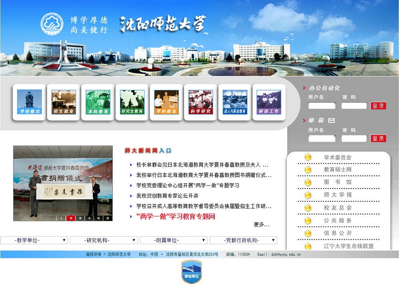Open the 学术委员会 sidebar link
Screen dimensions: 400x284
[x=338, y=157]
